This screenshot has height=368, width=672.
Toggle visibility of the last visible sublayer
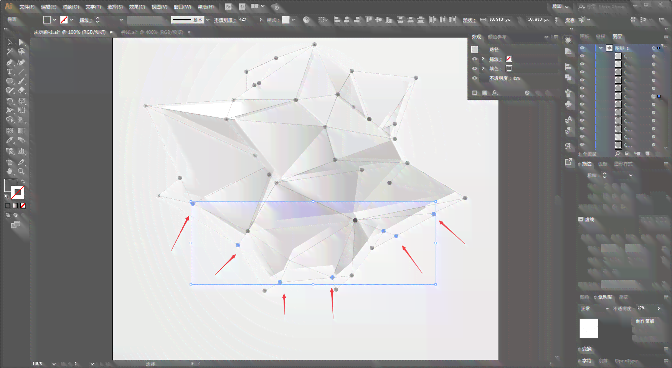[x=582, y=145]
